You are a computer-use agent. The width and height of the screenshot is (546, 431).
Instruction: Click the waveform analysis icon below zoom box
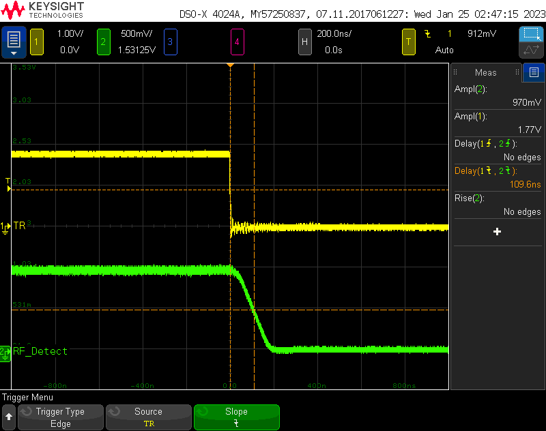pos(532,50)
